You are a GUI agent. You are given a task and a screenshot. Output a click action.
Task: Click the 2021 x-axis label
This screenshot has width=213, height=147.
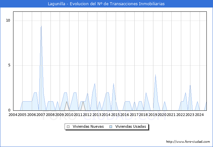click(x=171, y=115)
